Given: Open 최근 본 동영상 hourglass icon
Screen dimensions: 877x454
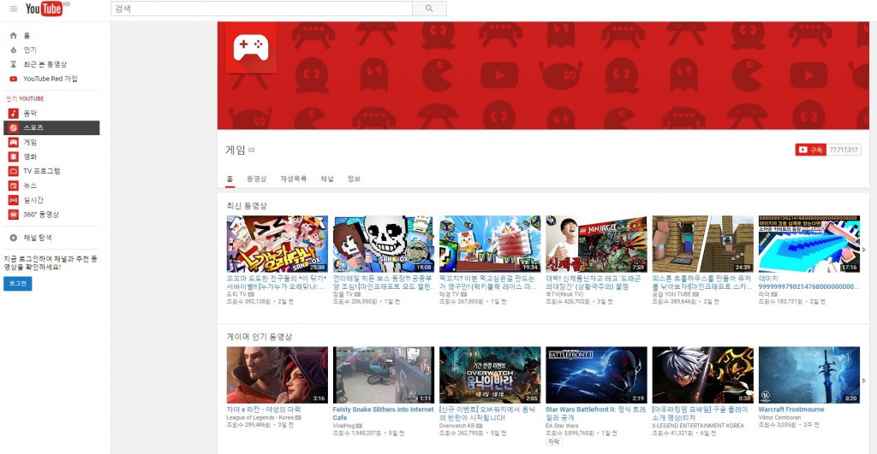Looking at the screenshot, I should click(x=14, y=64).
